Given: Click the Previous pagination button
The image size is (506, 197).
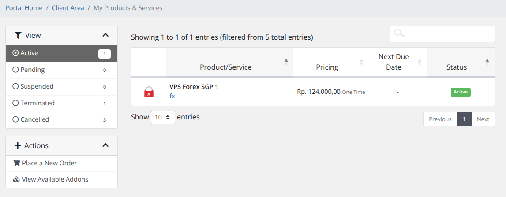Looking at the screenshot, I should pos(440,119).
